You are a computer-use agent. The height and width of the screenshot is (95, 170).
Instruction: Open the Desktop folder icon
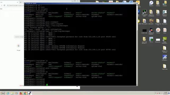[158, 3]
